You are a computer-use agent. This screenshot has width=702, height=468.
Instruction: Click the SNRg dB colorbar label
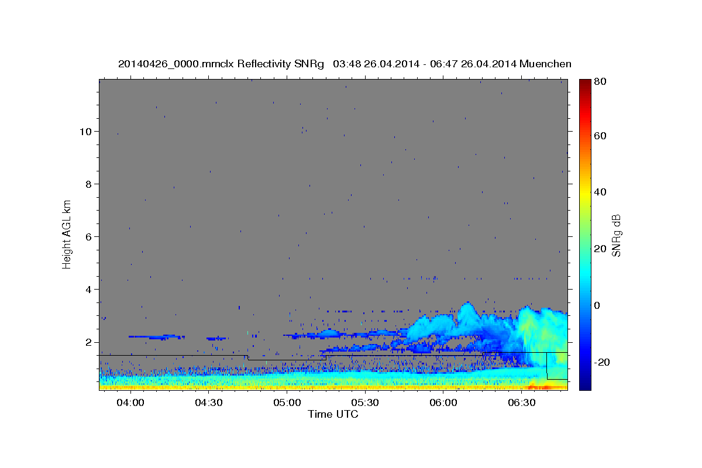pos(616,235)
